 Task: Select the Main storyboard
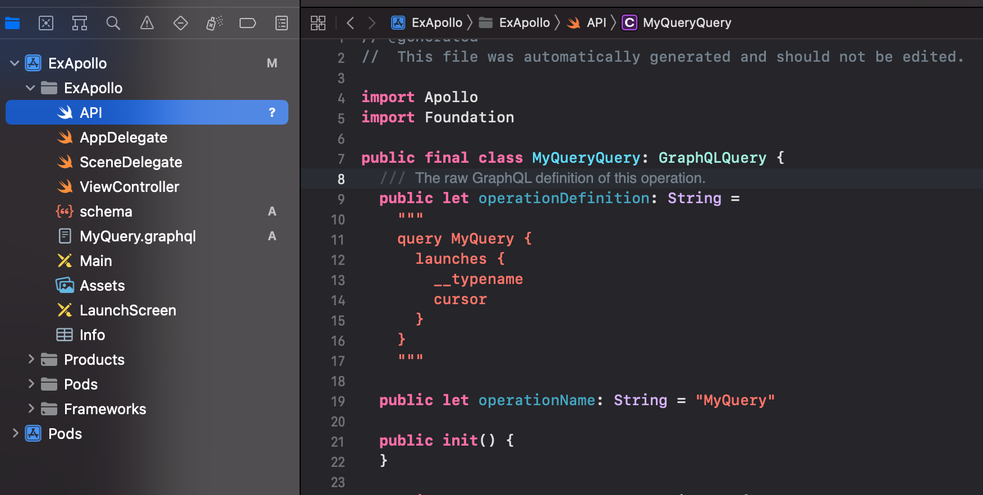click(147, 261)
